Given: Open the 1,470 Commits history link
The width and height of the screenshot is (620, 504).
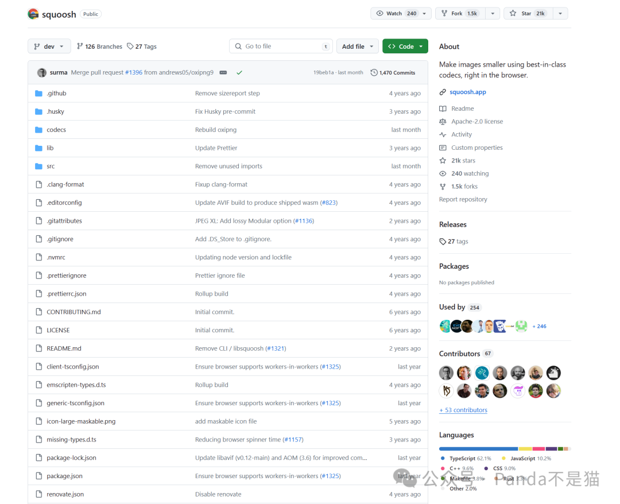Looking at the screenshot, I should tap(393, 73).
